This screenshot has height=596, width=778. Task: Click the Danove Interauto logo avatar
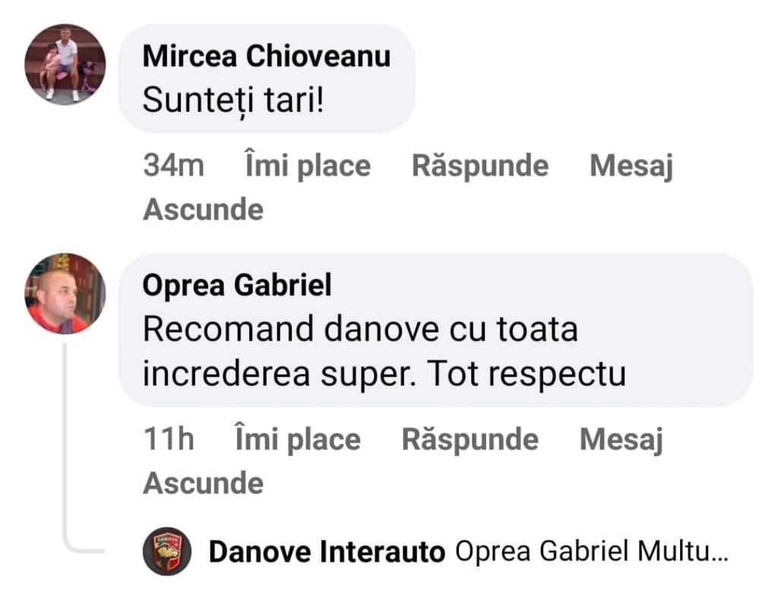tap(166, 551)
